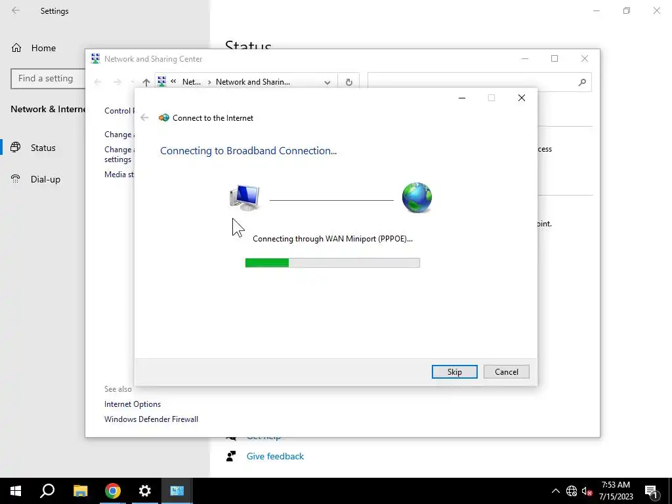672x504 pixels.
Task: Launch Google Chrome from taskbar
Action: (x=113, y=491)
